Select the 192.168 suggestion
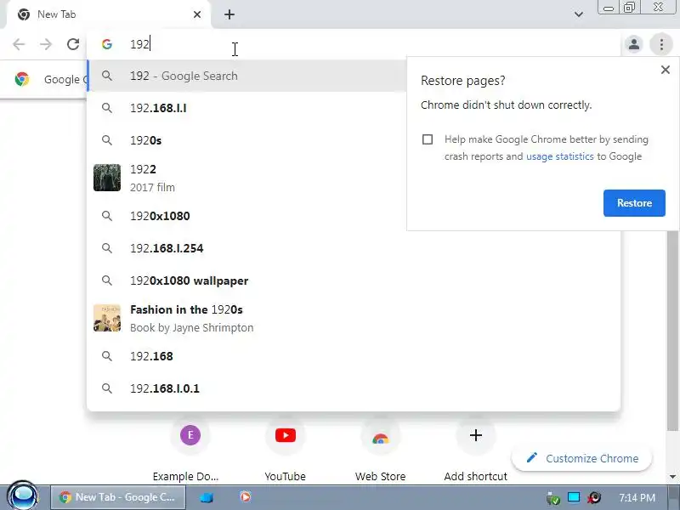 click(x=354, y=356)
